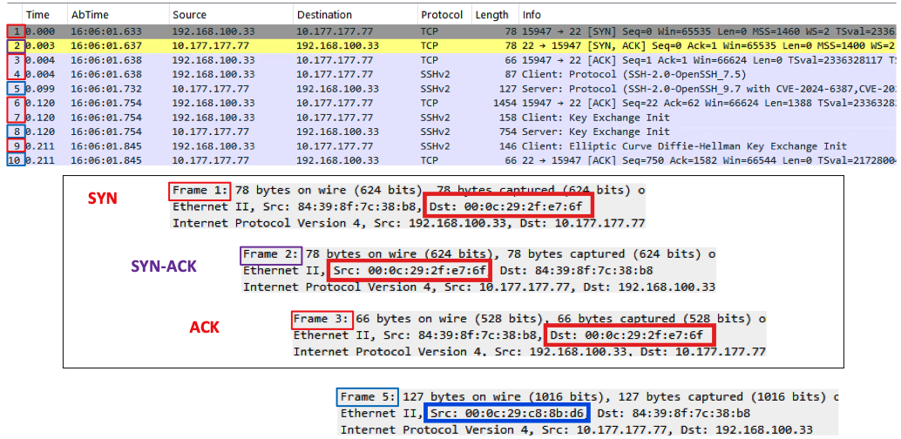Viewport: 901px width, 439px height.
Task: Click the Protocol cell TCP of packet 10
Action: [430, 160]
